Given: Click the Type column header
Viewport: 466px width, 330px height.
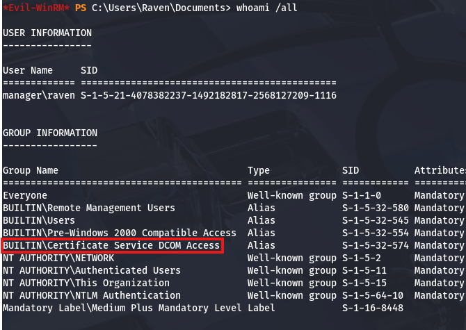Looking at the screenshot, I should click(x=259, y=170).
